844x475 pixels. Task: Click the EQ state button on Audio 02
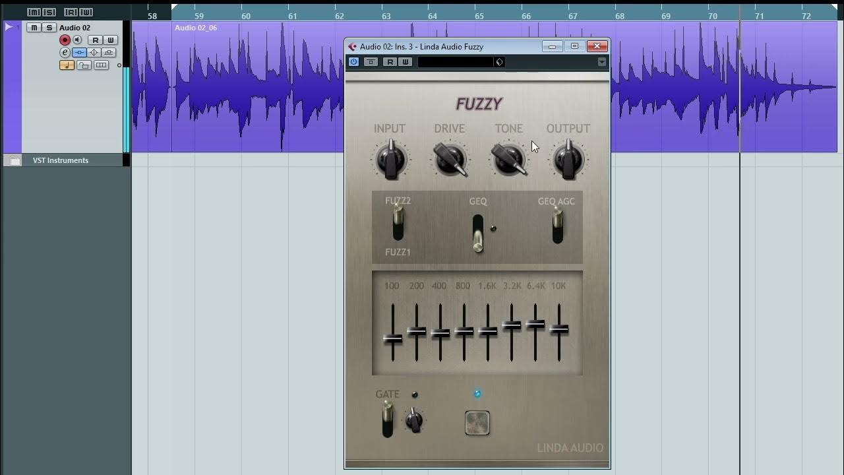[x=94, y=53]
